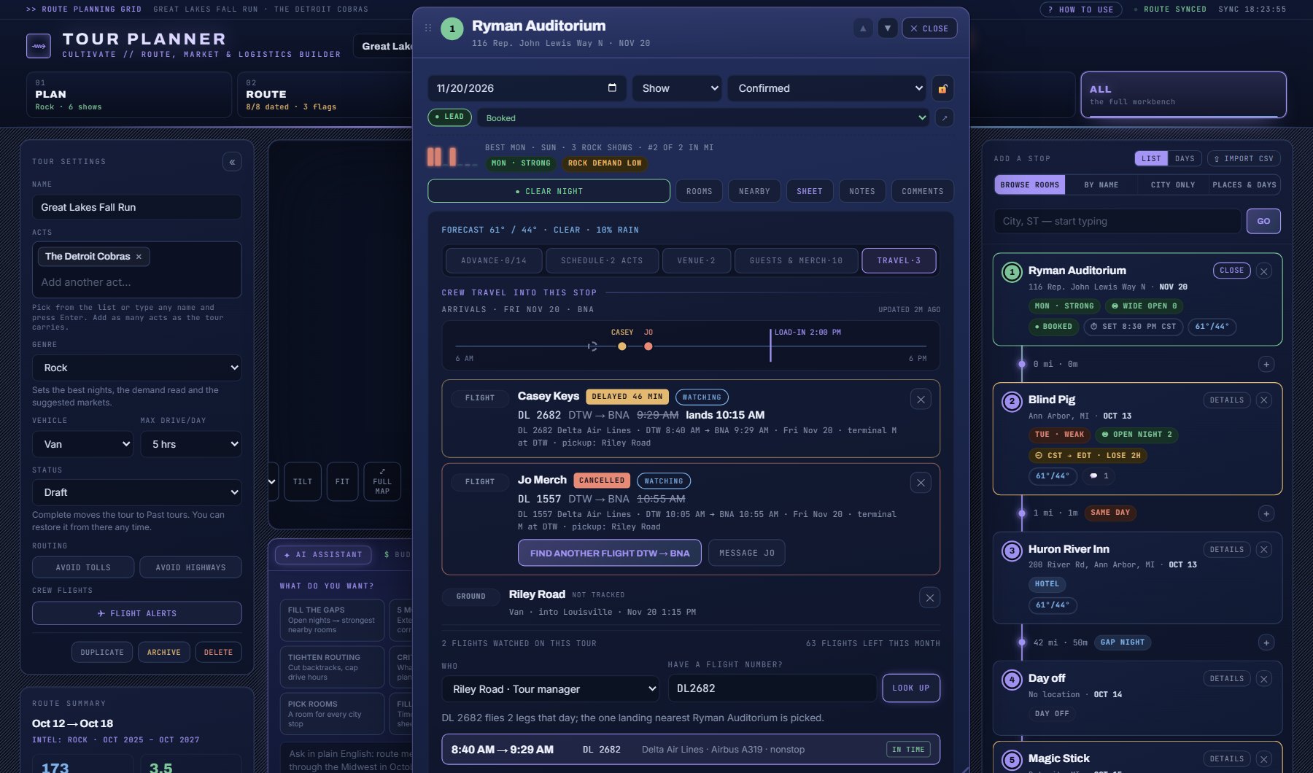Remove The Detroit Cobras act chip
This screenshot has height=773, width=1313.
point(139,257)
